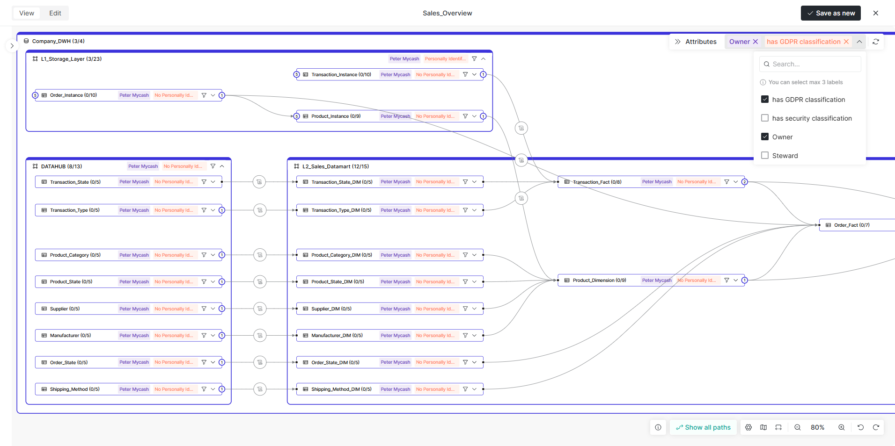The width and height of the screenshot is (895, 446).
Task: Click the info icon in the bottom toolbar
Action: point(658,427)
